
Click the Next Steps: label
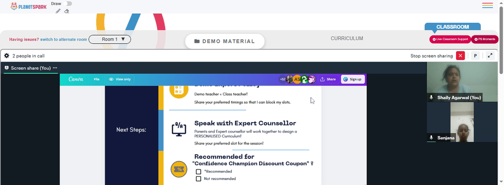pyautogui.click(x=131, y=130)
